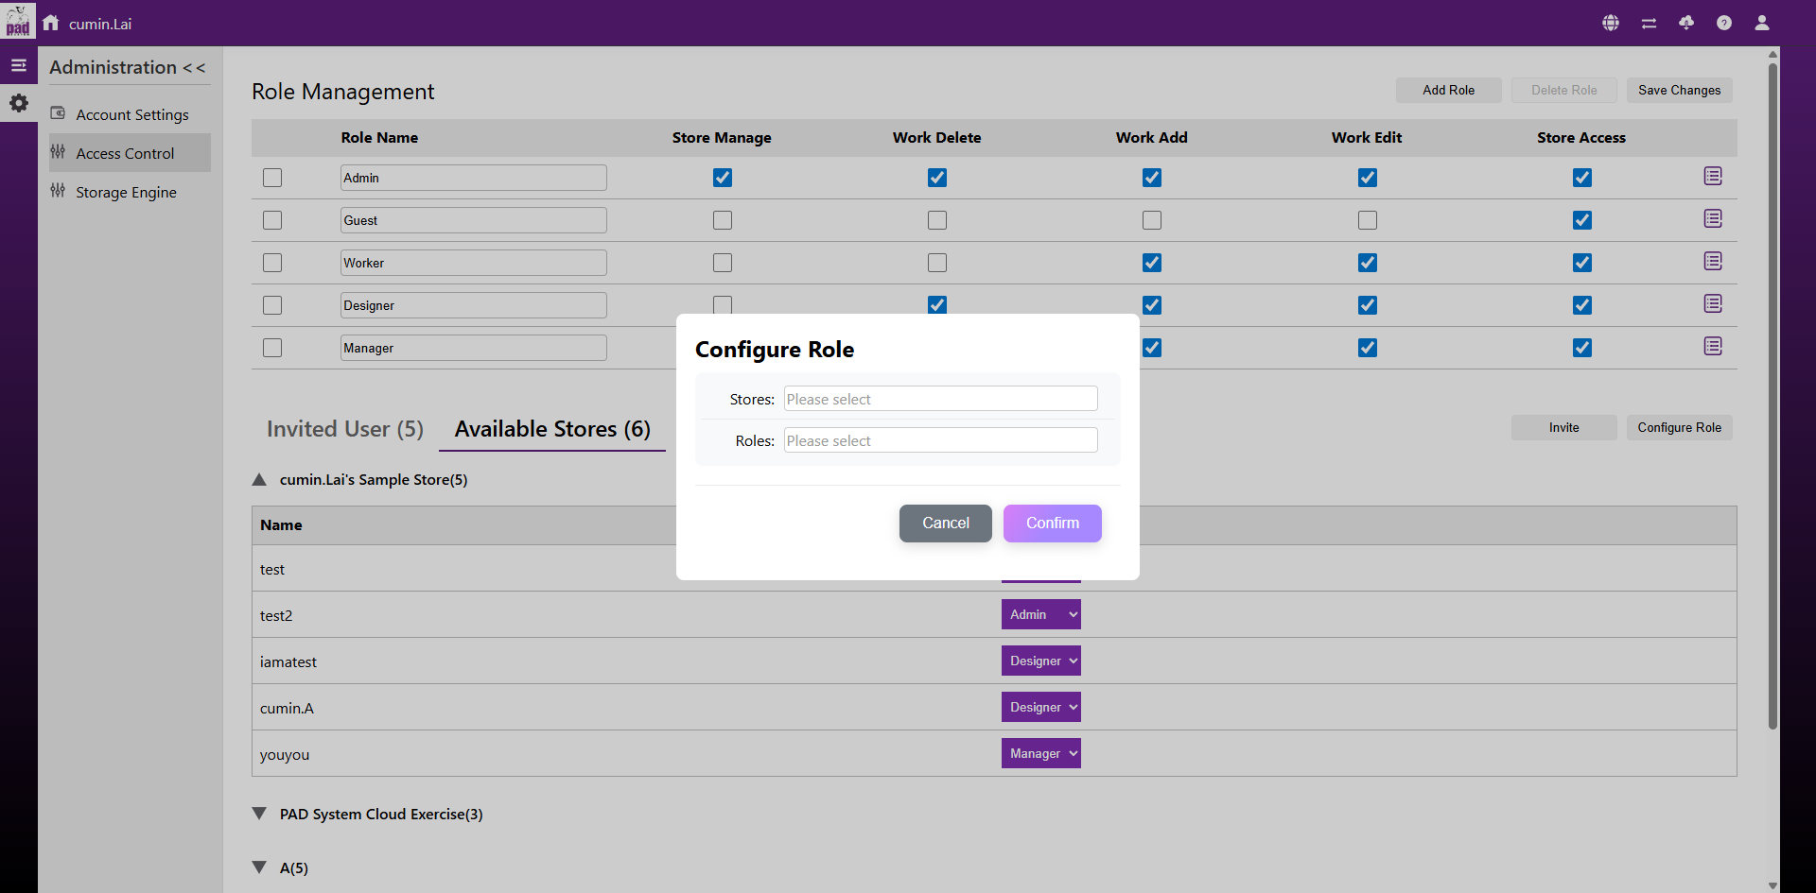Open details list icon for Worker role
Image resolution: width=1816 pixels, height=893 pixels.
tap(1713, 262)
